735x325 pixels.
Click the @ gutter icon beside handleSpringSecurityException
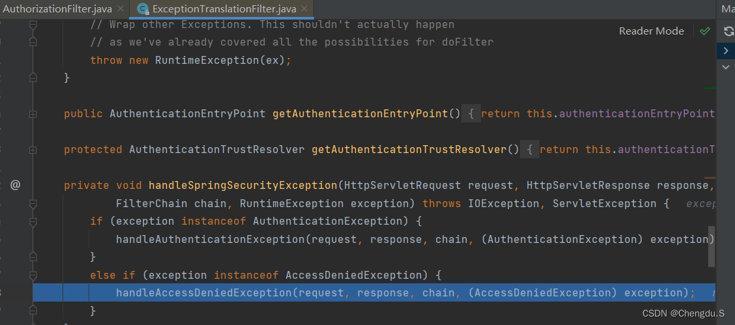pos(15,185)
